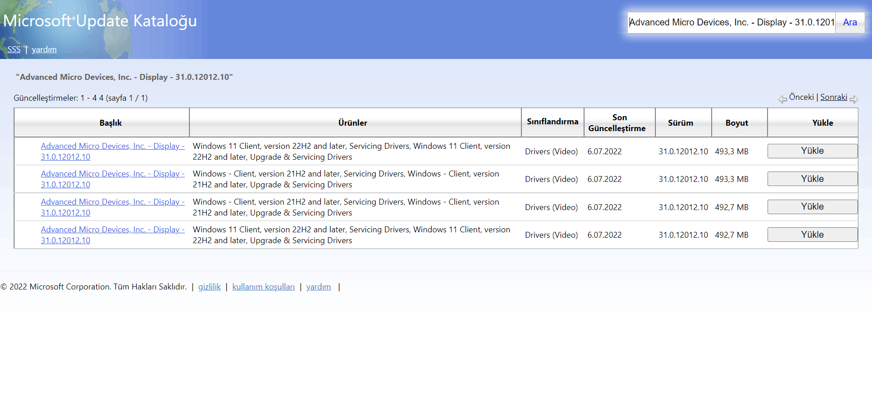Screen dimensions: 872x402
Task: Click Yükle for Windows 11 493,3 MB row
Action: (813, 151)
